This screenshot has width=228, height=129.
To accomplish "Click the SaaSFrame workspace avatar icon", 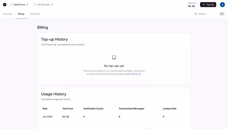I will (x=11, y=5).
